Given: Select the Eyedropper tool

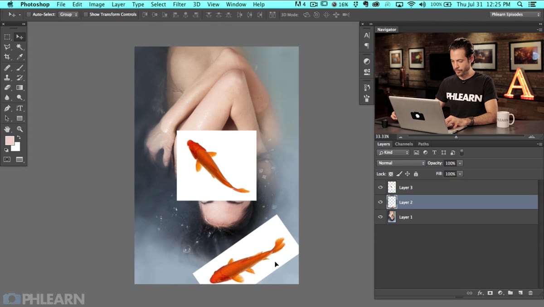Looking at the screenshot, I should 19,57.
